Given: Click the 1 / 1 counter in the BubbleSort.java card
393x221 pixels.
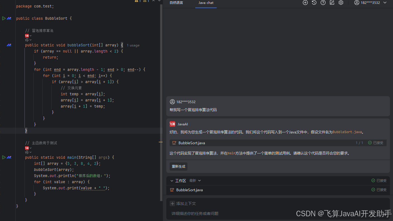Looking at the screenshot, I should click(359, 143).
